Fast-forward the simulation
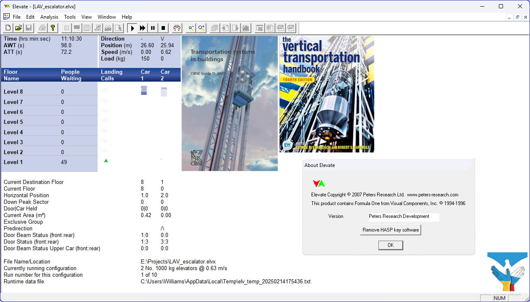This screenshot has height=302, width=530. tap(142, 28)
